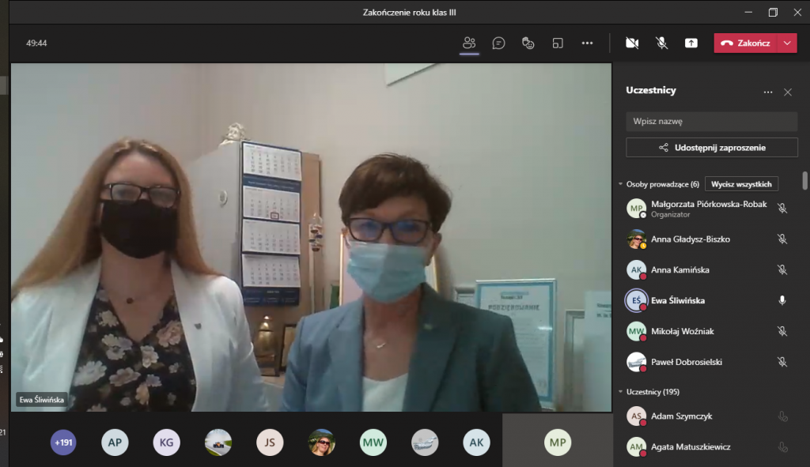The image size is (810, 467).
Task: Open the reactions and raise hand icon
Action: [528, 43]
